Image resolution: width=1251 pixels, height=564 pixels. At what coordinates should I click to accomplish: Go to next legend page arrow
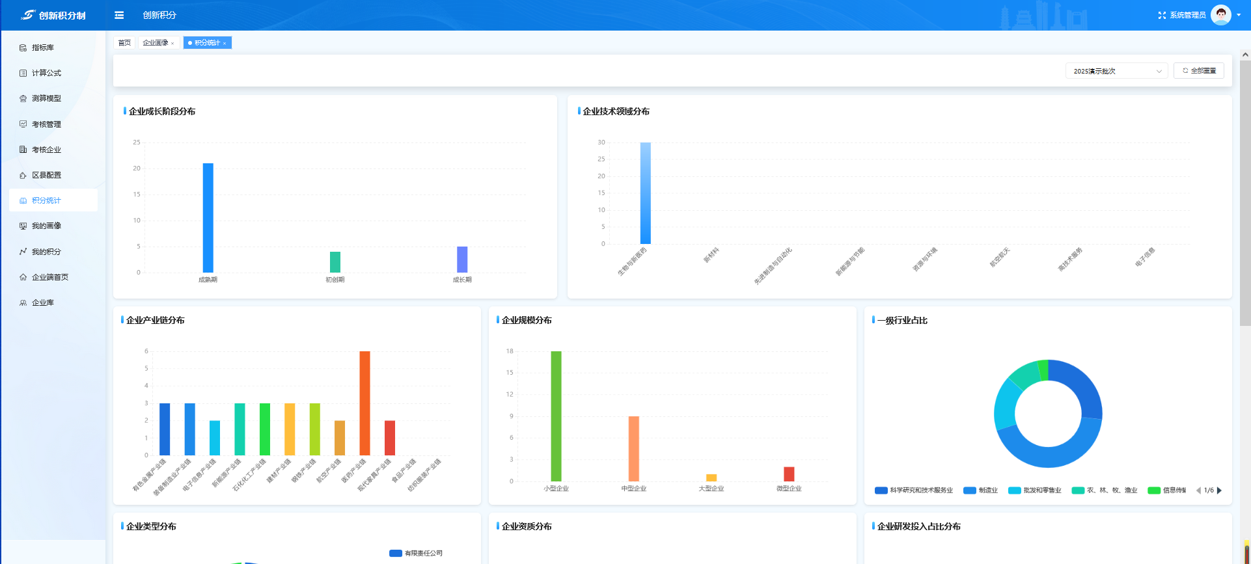tap(1219, 490)
